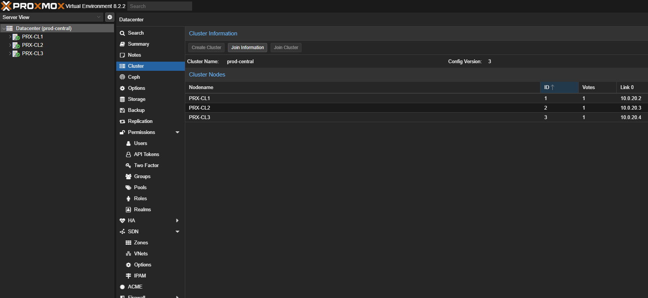Image resolution: width=648 pixels, height=298 pixels.
Task: Click the Datacenter server icon in the tree
Action: point(10,28)
